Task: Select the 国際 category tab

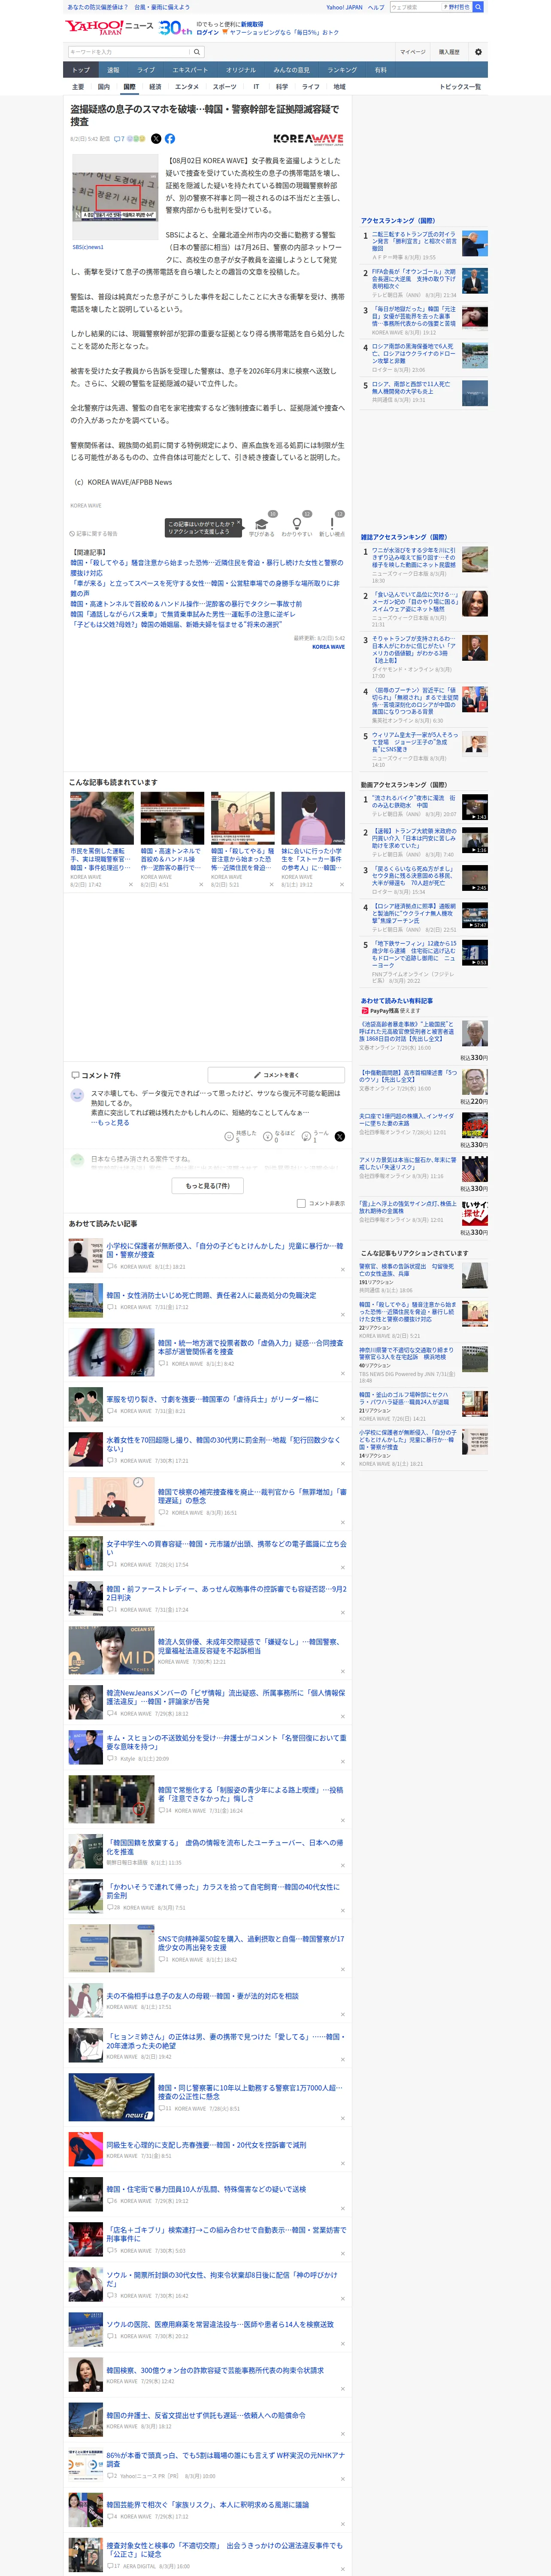Action: coord(129,87)
